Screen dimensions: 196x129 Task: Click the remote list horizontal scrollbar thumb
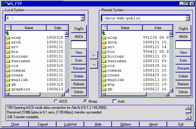click(x=126, y=94)
